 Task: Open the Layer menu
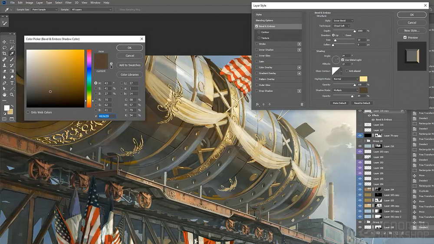coord(39,3)
